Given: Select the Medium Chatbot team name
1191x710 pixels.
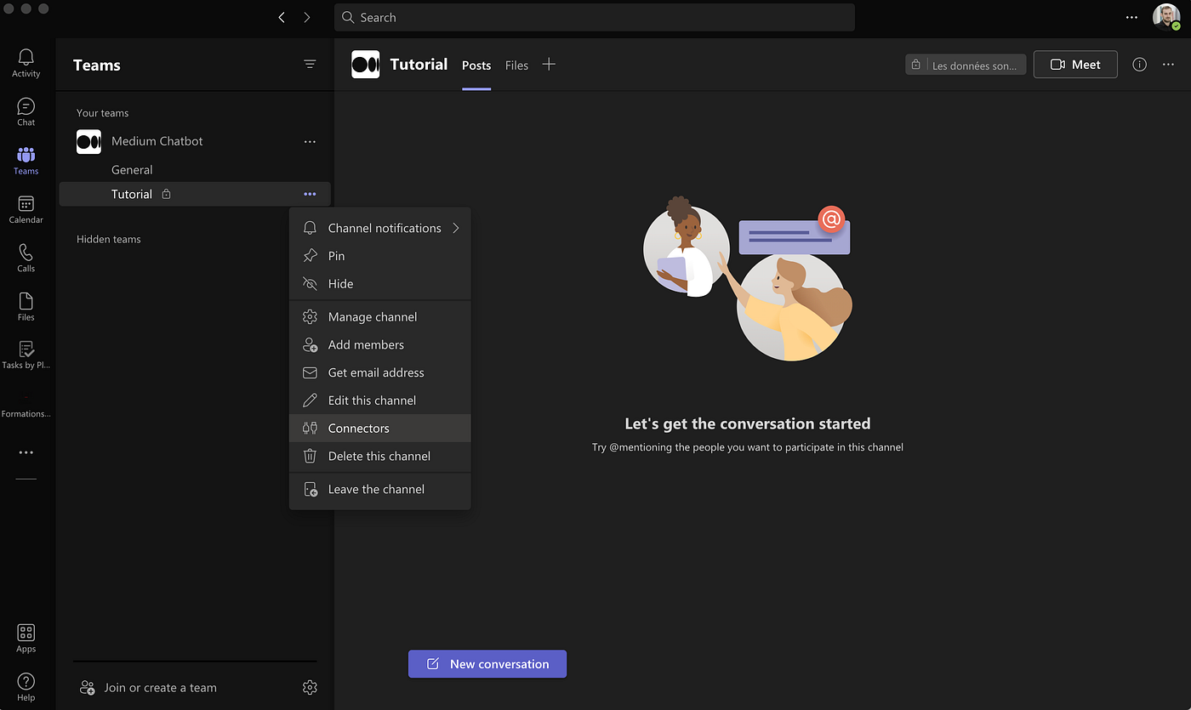Looking at the screenshot, I should coord(157,141).
